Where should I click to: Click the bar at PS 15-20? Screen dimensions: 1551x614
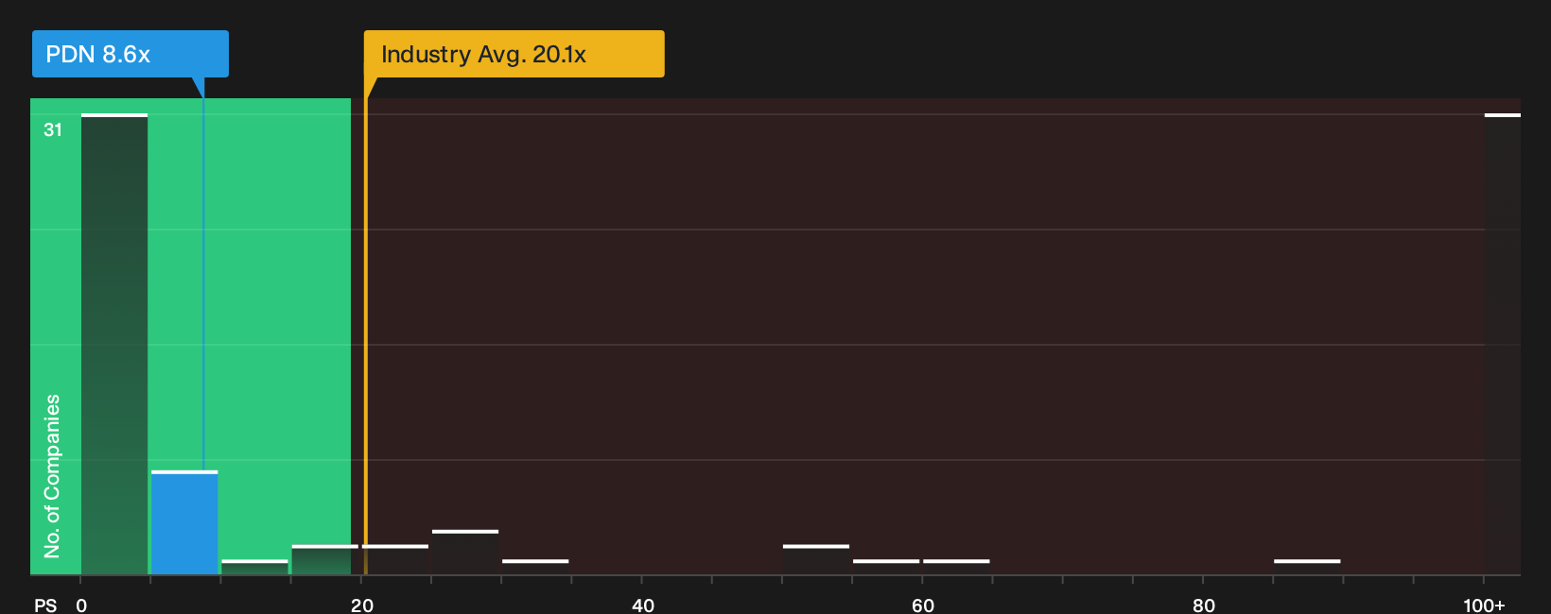coord(325,559)
